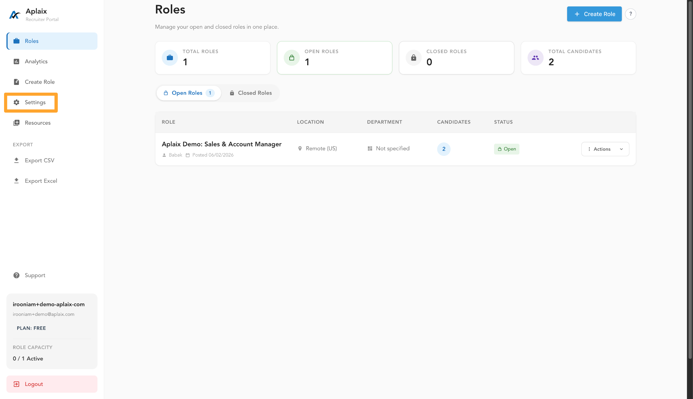Viewport: 693px width, 399px height.
Task: Click the Export Excel upload icon
Action: pyautogui.click(x=16, y=181)
